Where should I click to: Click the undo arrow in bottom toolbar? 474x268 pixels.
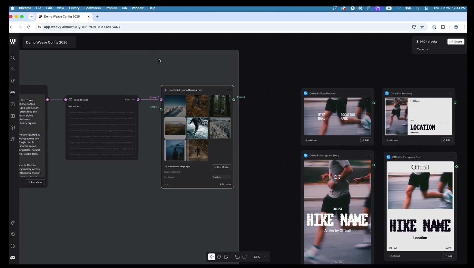[237, 257]
